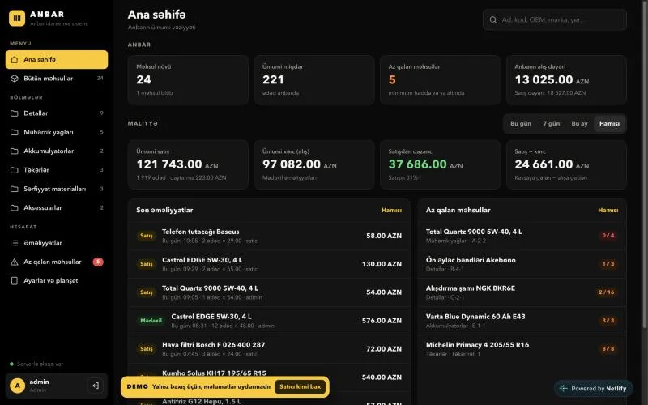Open Mühərrik yağları category
The height and width of the screenshot is (405, 648).
[57, 132]
